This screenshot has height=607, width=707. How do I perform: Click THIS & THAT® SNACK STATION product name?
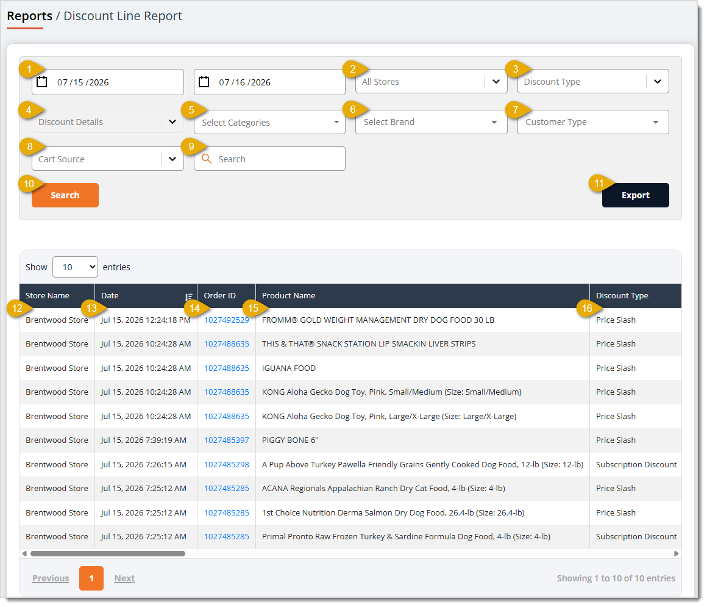(x=368, y=344)
